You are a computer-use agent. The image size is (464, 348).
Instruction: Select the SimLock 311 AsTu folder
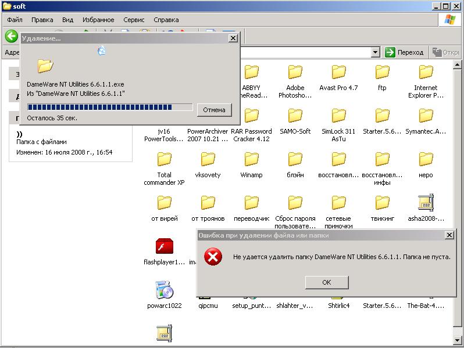(x=338, y=116)
